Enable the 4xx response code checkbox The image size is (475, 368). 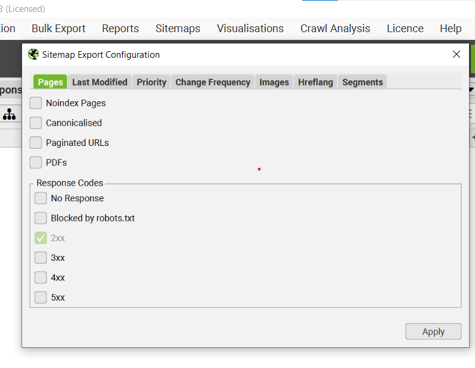(41, 277)
